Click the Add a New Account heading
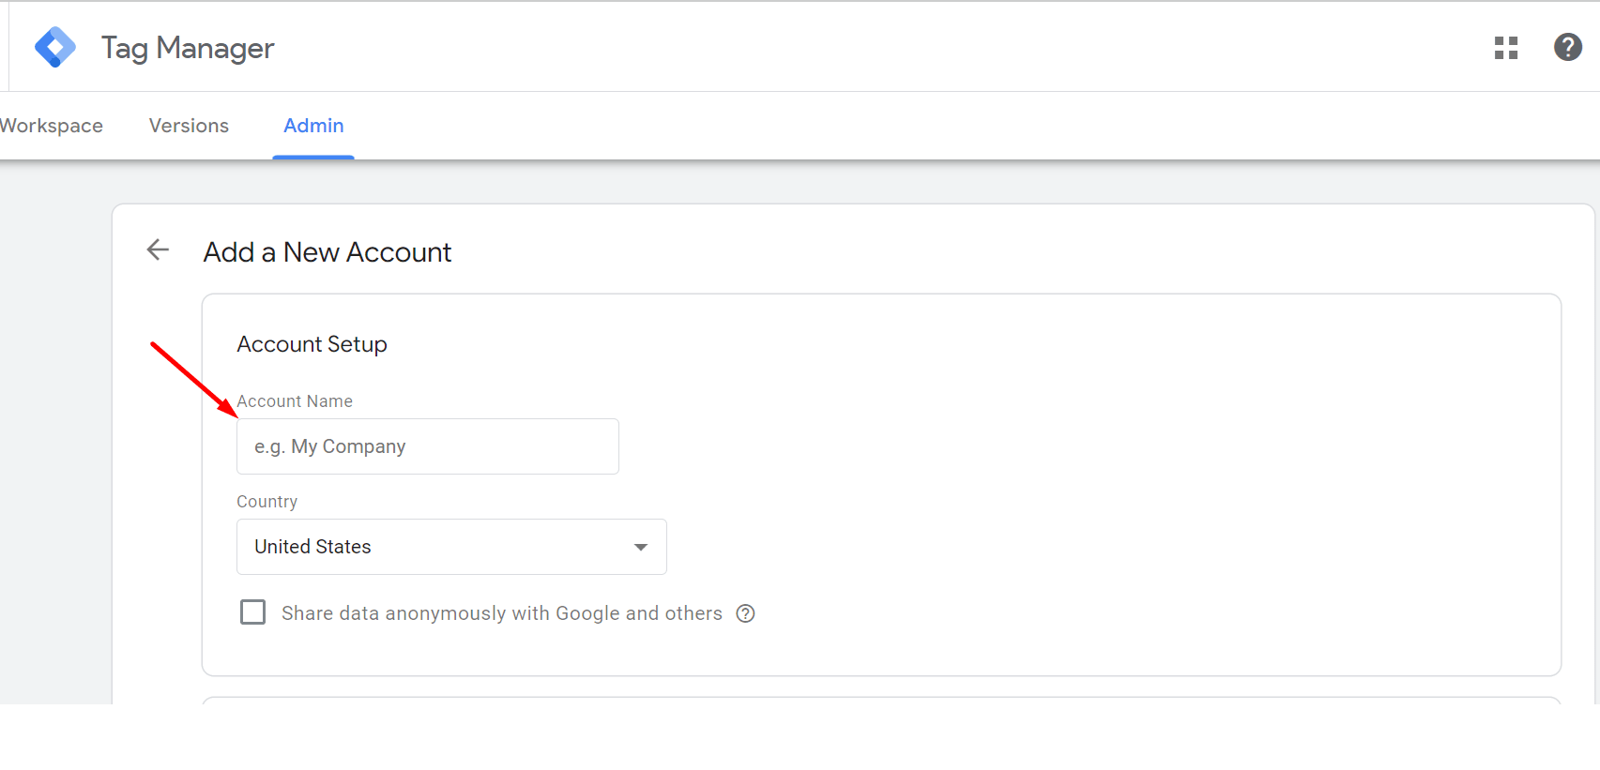The height and width of the screenshot is (770, 1600). (x=328, y=252)
